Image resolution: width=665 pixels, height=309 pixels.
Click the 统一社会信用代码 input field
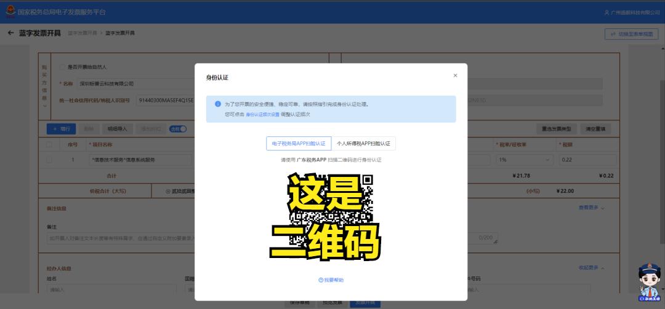[x=166, y=100]
